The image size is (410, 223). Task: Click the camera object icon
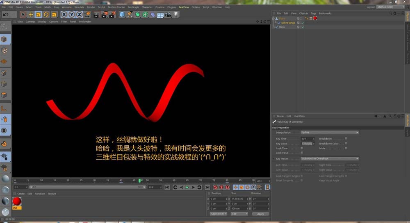click(x=168, y=14)
